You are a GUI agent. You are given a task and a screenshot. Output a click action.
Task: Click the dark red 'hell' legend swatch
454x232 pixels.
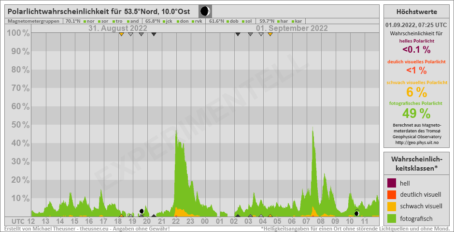392,183
